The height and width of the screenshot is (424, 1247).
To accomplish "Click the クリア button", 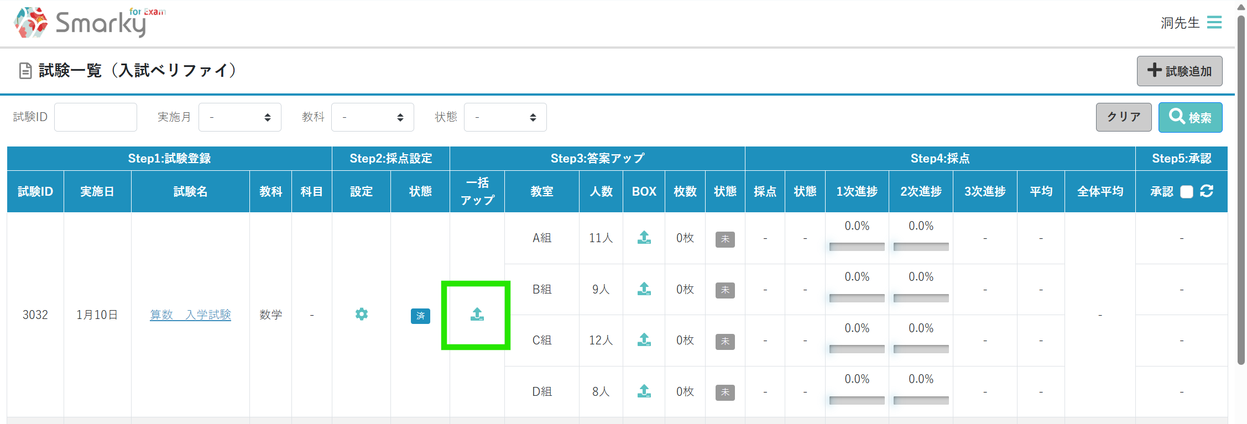I will click(x=1123, y=117).
